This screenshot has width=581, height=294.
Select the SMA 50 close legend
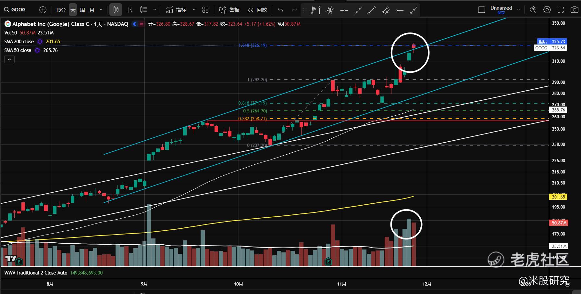click(18, 50)
